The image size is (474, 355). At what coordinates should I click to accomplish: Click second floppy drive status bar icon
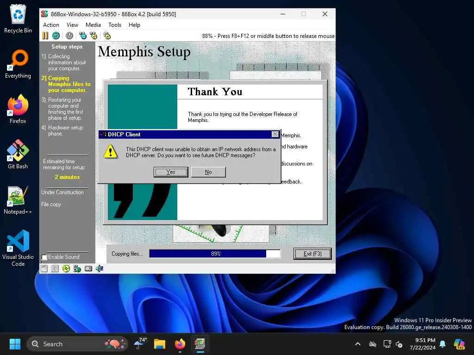tap(55, 269)
